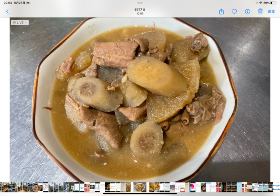This screenshot has height=196, width=280.
Task: Tap the home indicator bar at the bottom
Action: (140, 193)
